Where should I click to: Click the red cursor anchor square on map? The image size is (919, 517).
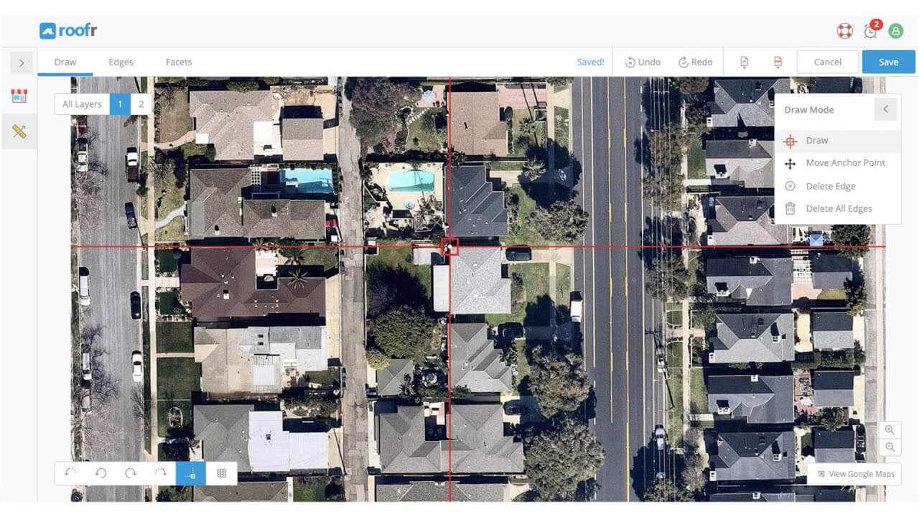point(449,246)
